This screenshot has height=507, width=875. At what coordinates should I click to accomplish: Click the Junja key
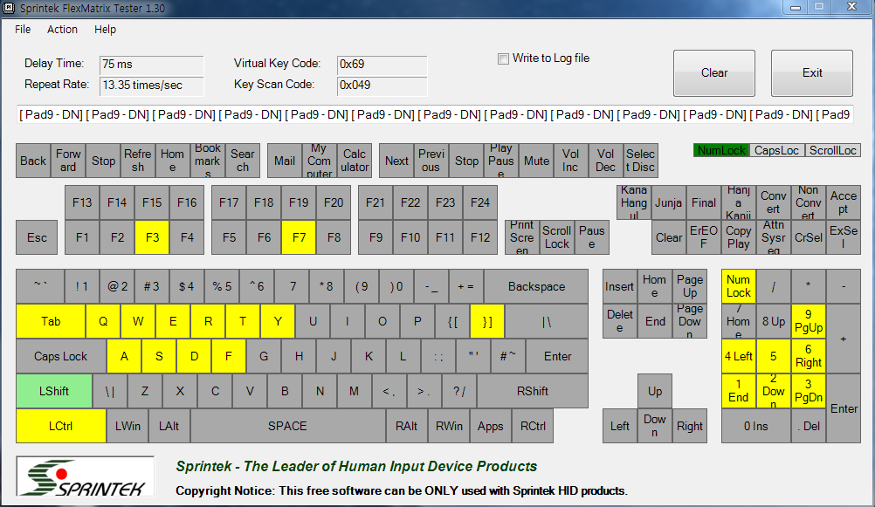pyautogui.click(x=669, y=202)
